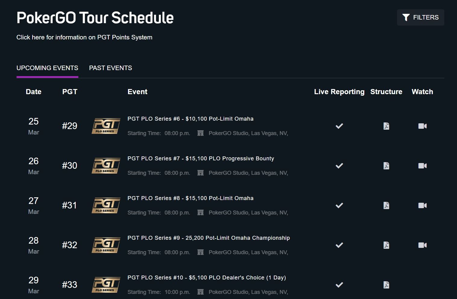
Task: Open structure PDF for PLO Series #9
Action: pos(386,245)
